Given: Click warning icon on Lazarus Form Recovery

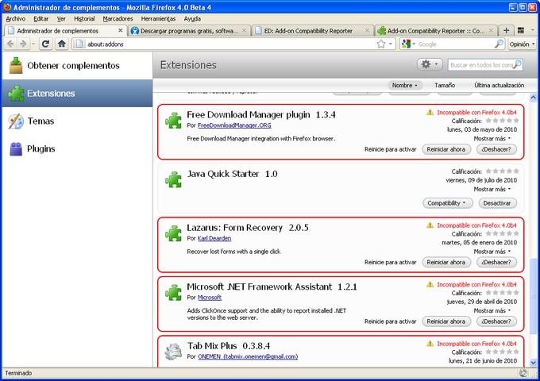Looking at the screenshot, I should (x=430, y=225).
